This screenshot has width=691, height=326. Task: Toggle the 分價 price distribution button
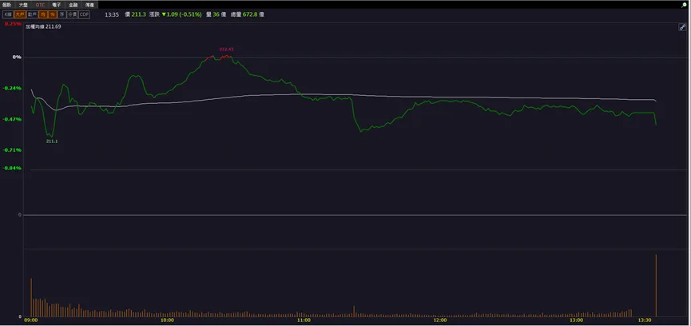(72, 14)
